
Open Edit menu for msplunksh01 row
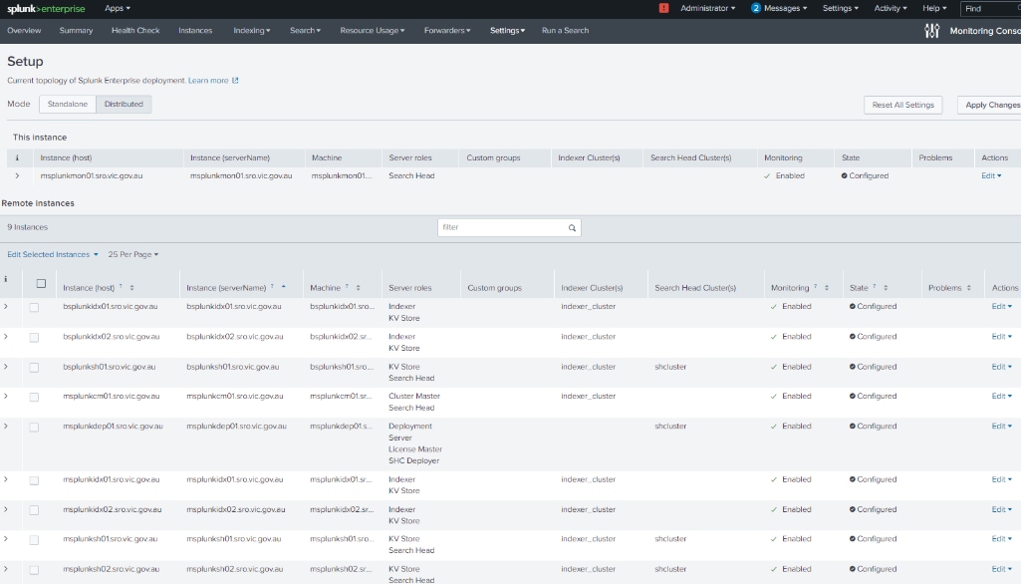pyautogui.click(x=1001, y=539)
